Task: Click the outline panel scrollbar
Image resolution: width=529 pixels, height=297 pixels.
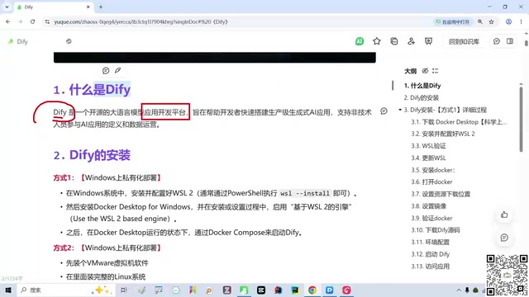Action: coord(522,120)
